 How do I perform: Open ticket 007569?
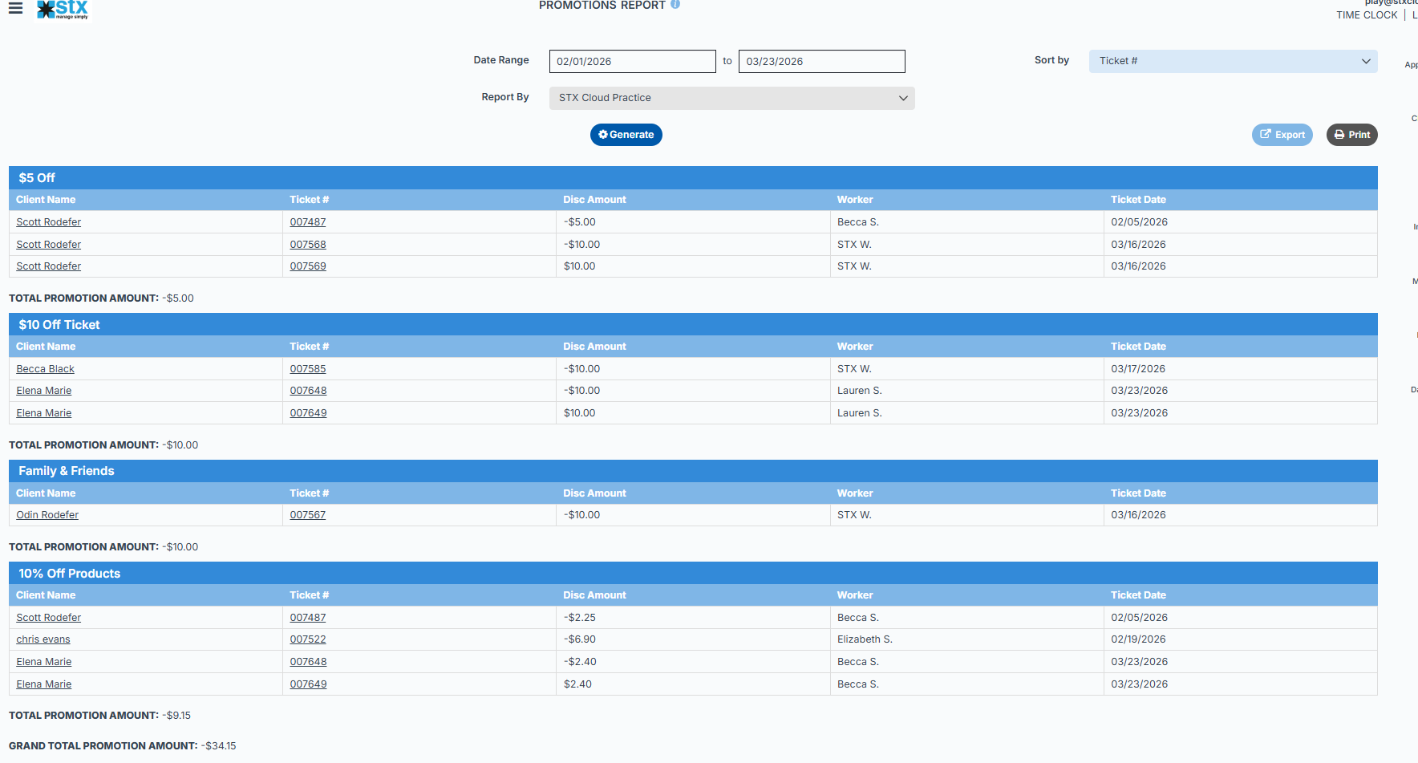308,266
